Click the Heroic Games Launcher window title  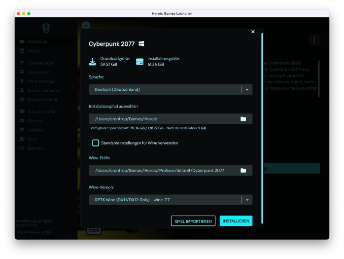click(172, 13)
